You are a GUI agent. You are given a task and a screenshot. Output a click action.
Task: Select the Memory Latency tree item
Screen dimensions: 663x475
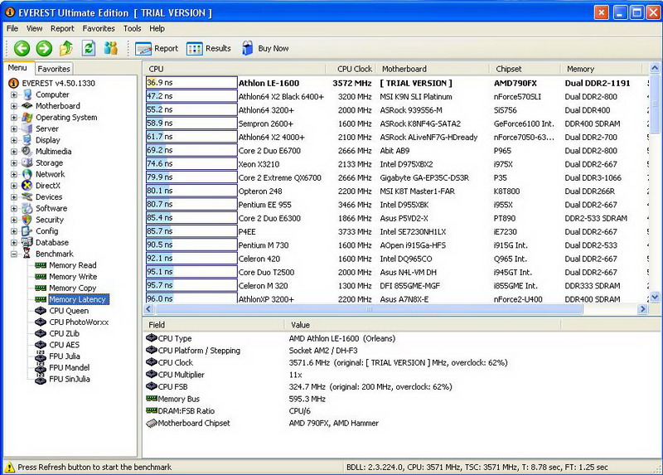coord(78,299)
